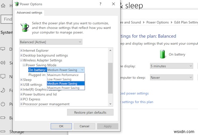
Task: Open the 5 minutes display dropdown
Action: 172,66
